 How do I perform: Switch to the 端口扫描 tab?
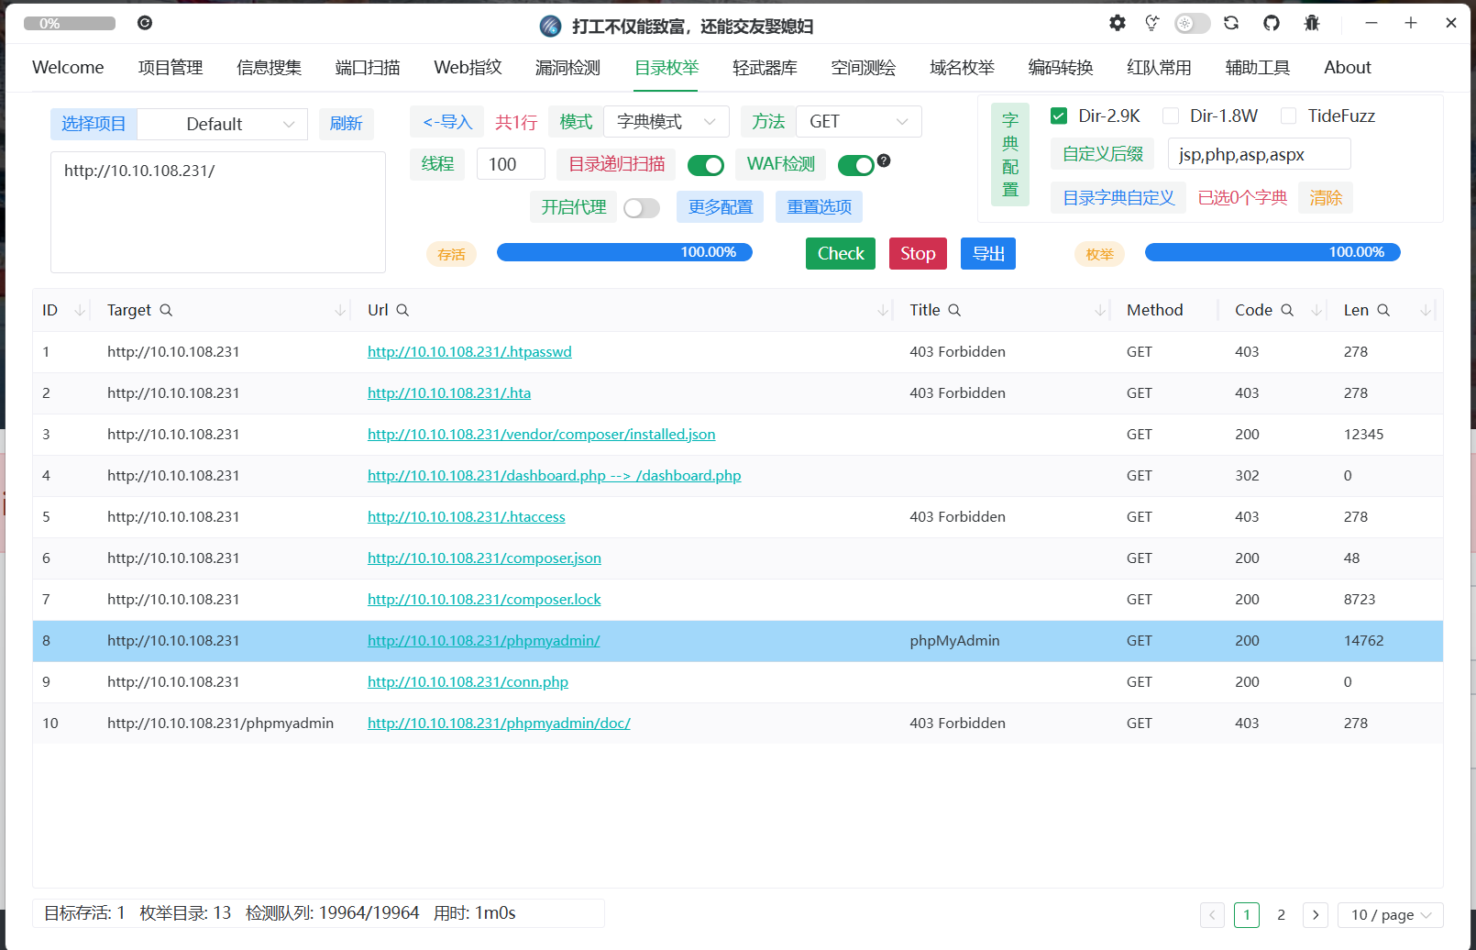pos(368,68)
